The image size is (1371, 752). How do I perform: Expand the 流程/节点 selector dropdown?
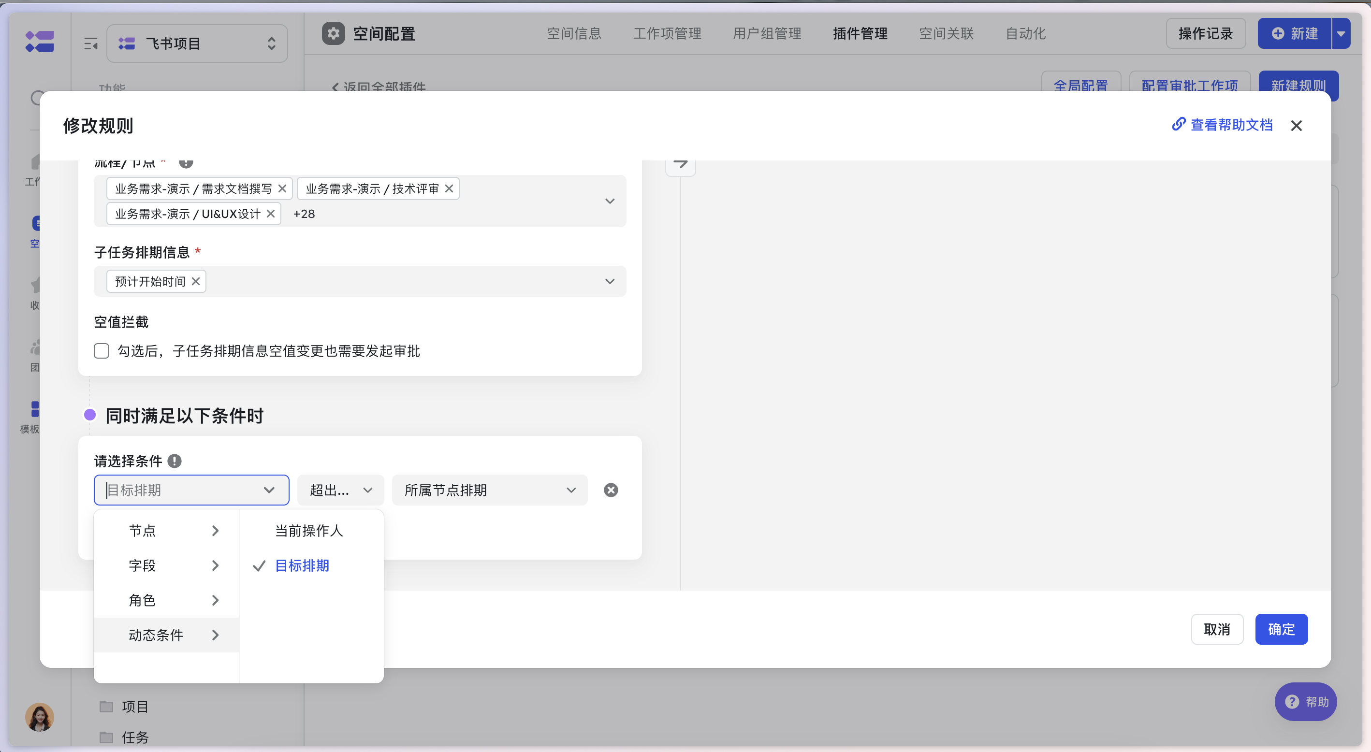(x=610, y=201)
